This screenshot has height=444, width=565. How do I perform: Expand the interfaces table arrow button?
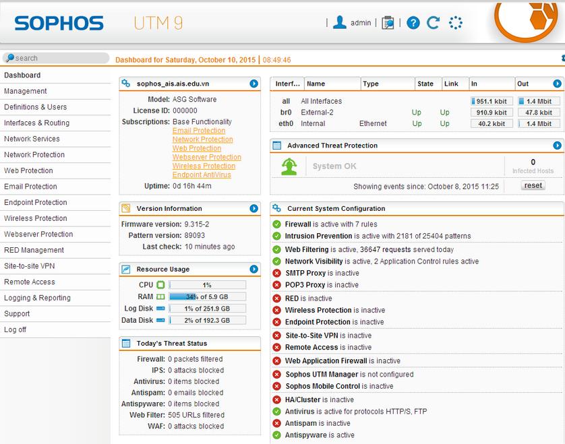pyautogui.click(x=557, y=84)
